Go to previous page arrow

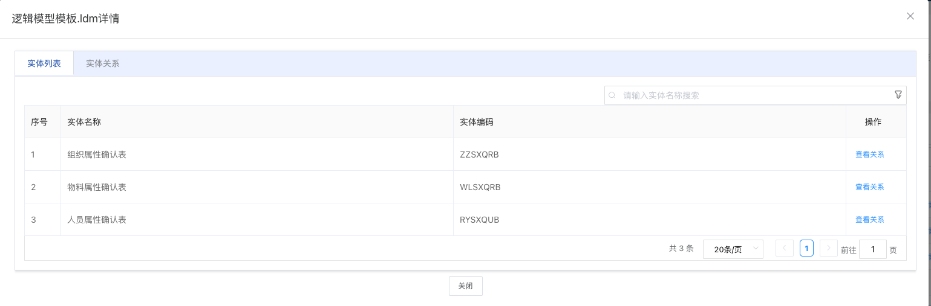click(x=785, y=249)
